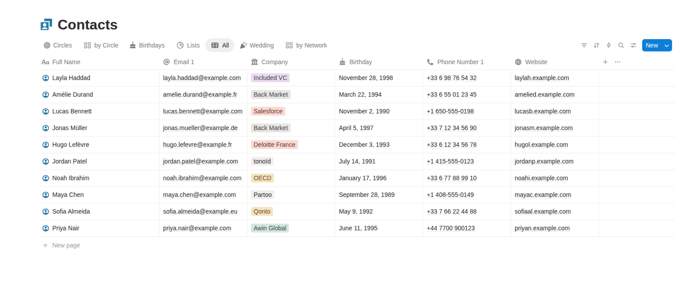Viewport: 687px width, 305px height.
Task: Open laylah.example.com website link
Action: tap(542, 78)
